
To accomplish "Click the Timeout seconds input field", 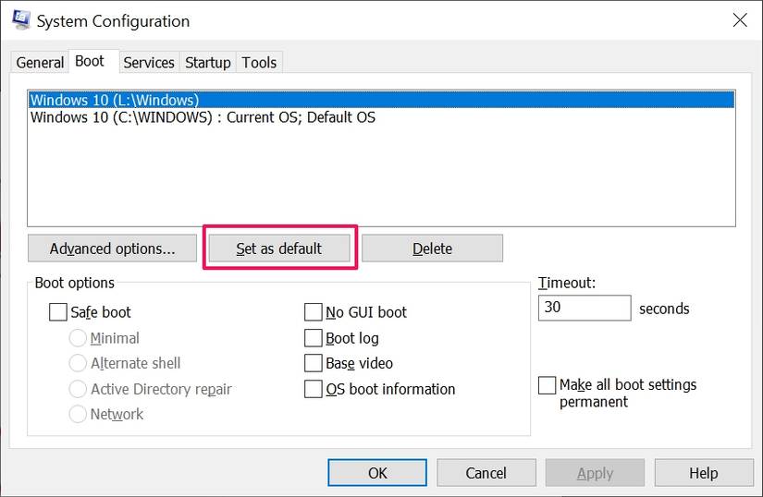I will click(x=584, y=308).
